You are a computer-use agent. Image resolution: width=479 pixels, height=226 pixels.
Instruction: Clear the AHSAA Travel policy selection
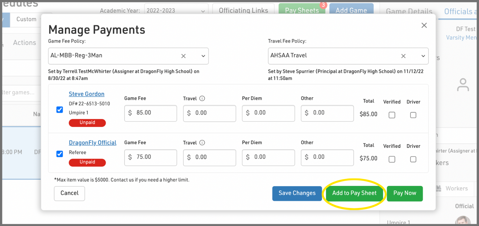point(403,56)
